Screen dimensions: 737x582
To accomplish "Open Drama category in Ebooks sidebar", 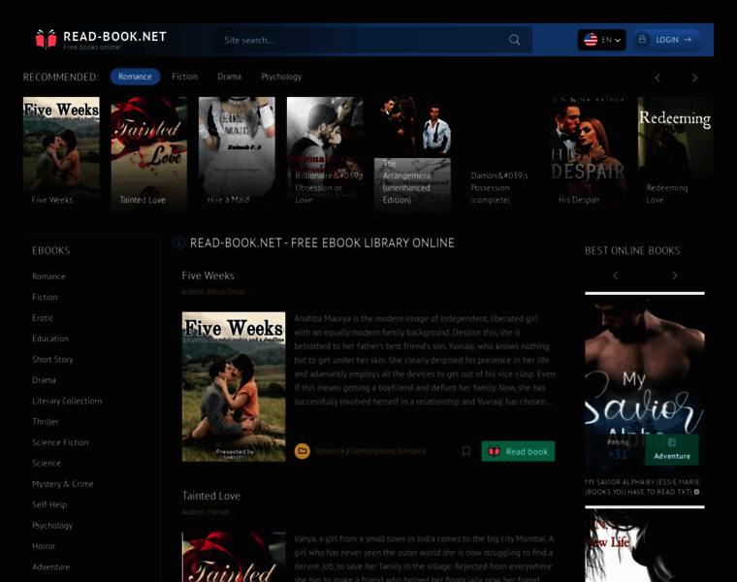I will 44,380.
